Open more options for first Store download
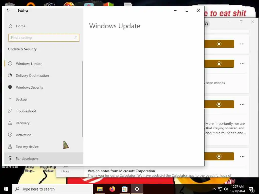Viewport: 259px width, 194px height. 242,44
